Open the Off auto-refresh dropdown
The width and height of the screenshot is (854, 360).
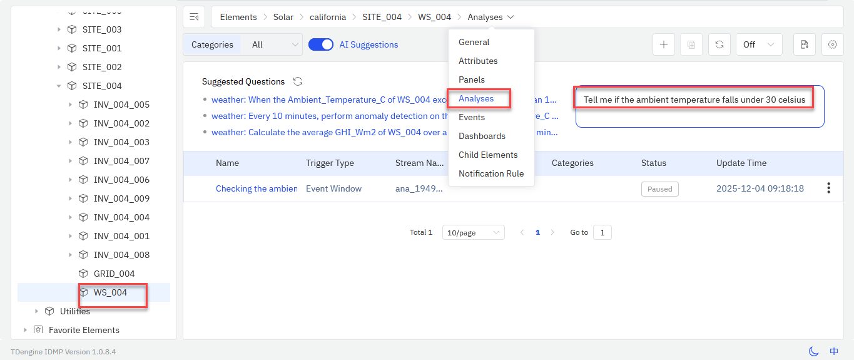[758, 44]
